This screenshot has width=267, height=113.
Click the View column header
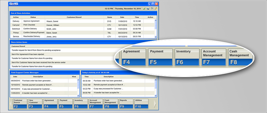pos(74,77)
